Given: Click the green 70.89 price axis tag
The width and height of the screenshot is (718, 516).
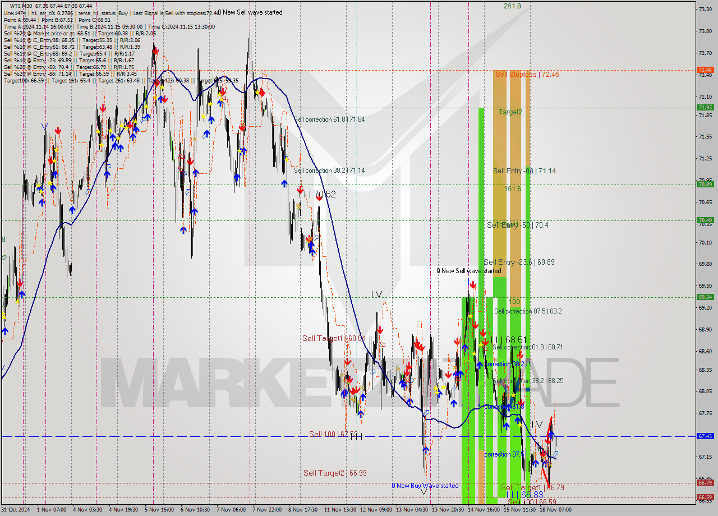Looking at the screenshot, I should click(705, 184).
